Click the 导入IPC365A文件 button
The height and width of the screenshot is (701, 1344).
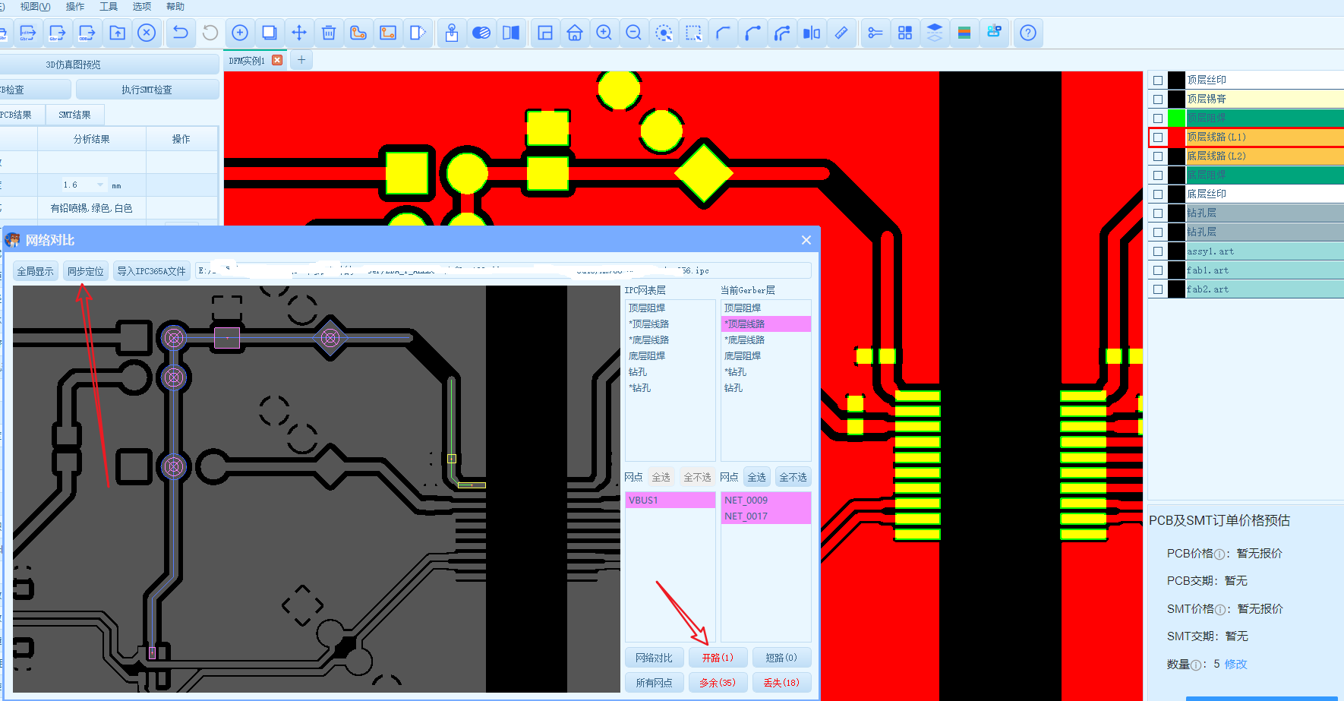point(151,271)
